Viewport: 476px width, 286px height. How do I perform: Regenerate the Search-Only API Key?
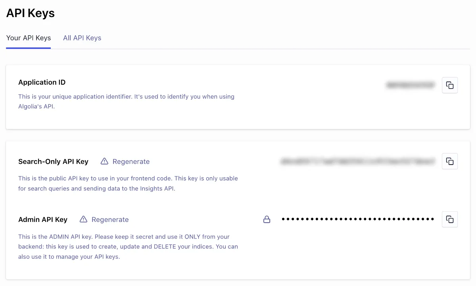131,161
